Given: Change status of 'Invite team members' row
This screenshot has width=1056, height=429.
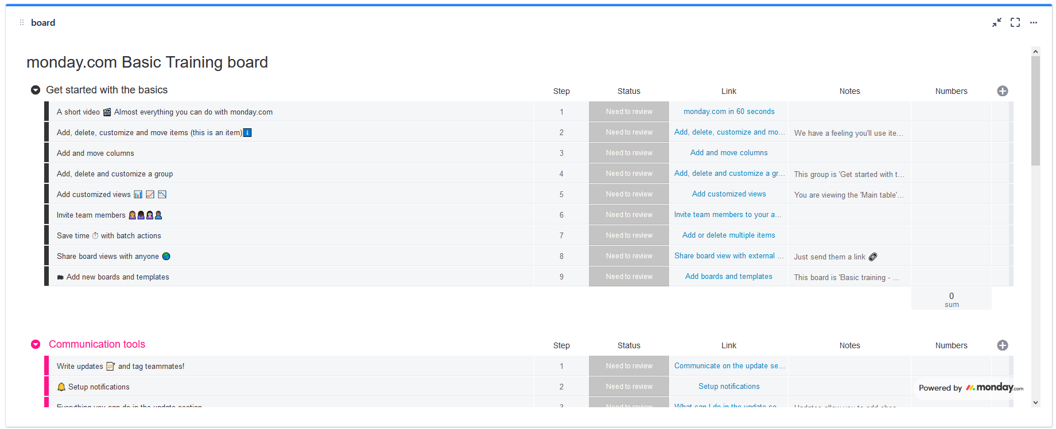Looking at the screenshot, I should tap(629, 215).
